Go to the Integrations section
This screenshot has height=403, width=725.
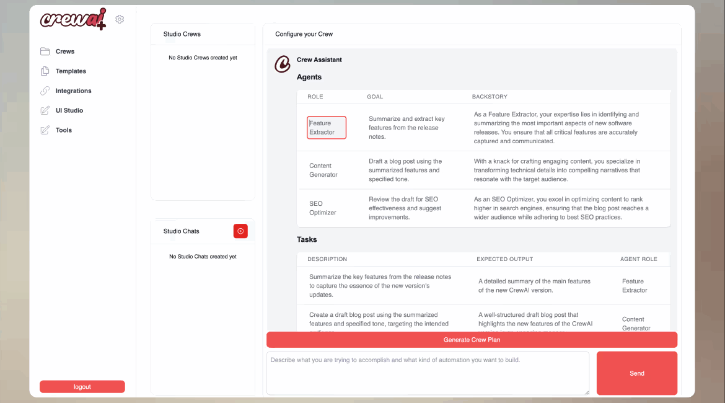[x=73, y=91]
